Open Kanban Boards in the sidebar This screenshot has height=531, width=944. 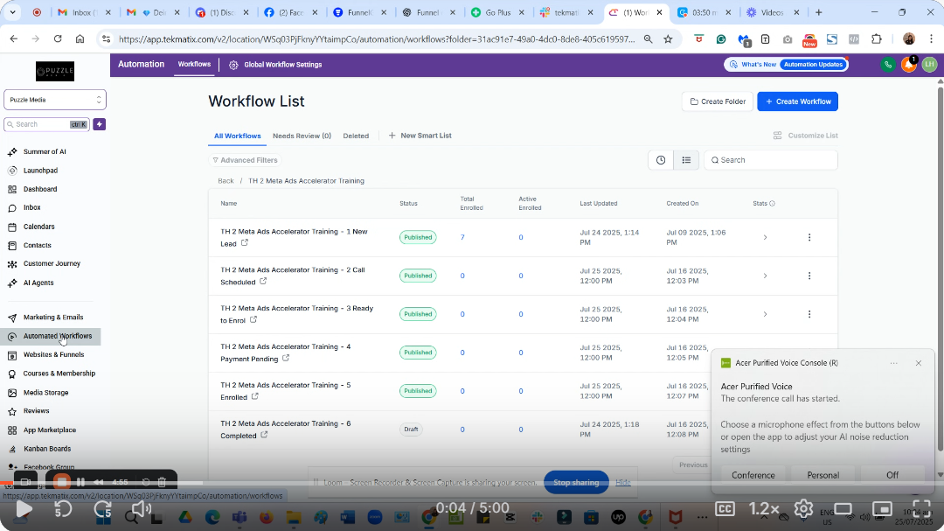[x=47, y=449]
